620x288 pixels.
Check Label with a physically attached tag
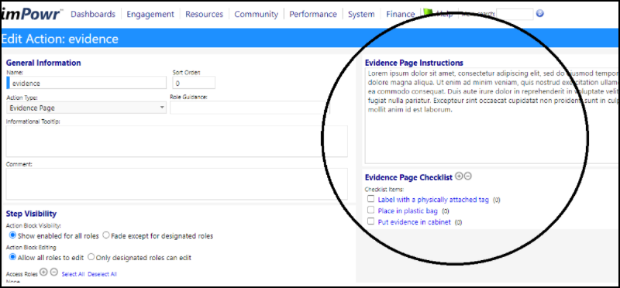(x=370, y=199)
